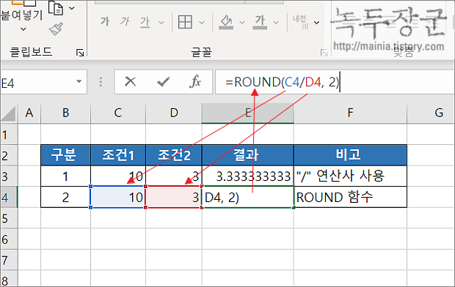The image size is (455, 287).
Task: Click cell D3 containing 3
Action: [x=174, y=176]
